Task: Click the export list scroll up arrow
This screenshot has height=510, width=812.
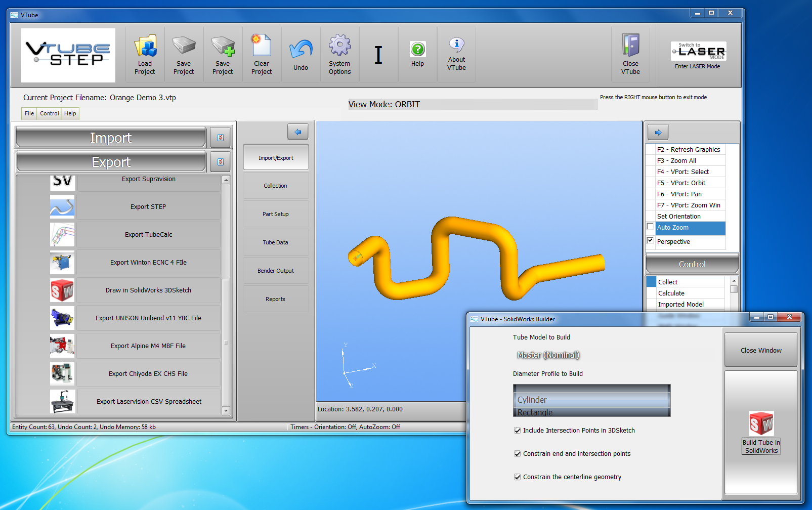Action: 226,180
